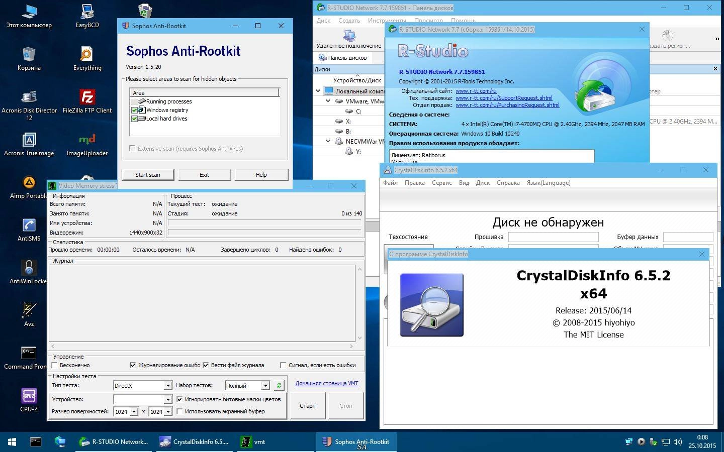Switch to CrystalDiskInfo taskbar button

194,442
